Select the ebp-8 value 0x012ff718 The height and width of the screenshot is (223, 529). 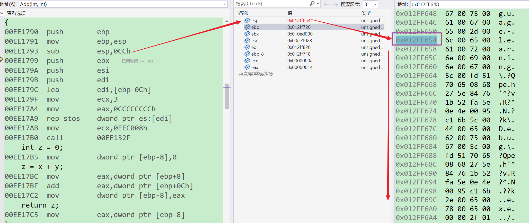[x=299, y=54]
